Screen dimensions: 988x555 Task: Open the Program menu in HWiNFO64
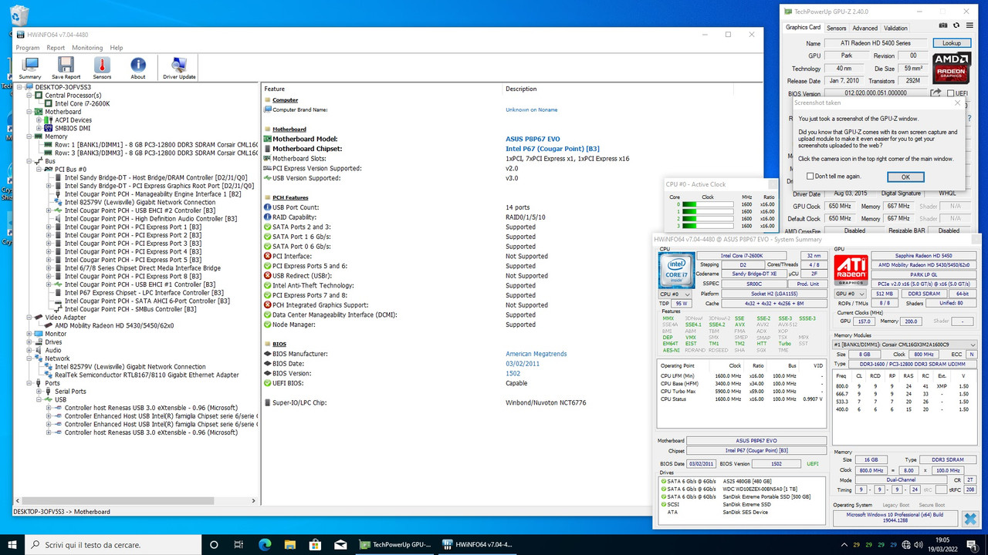(28, 48)
